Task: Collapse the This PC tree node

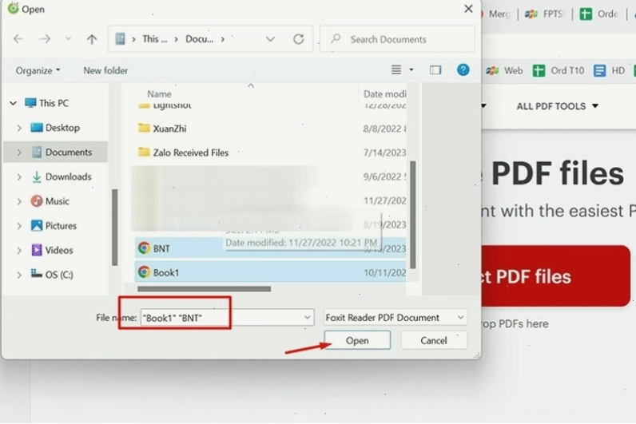Action: [x=14, y=103]
